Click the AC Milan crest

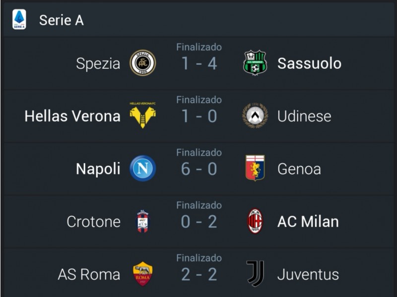[x=255, y=221]
